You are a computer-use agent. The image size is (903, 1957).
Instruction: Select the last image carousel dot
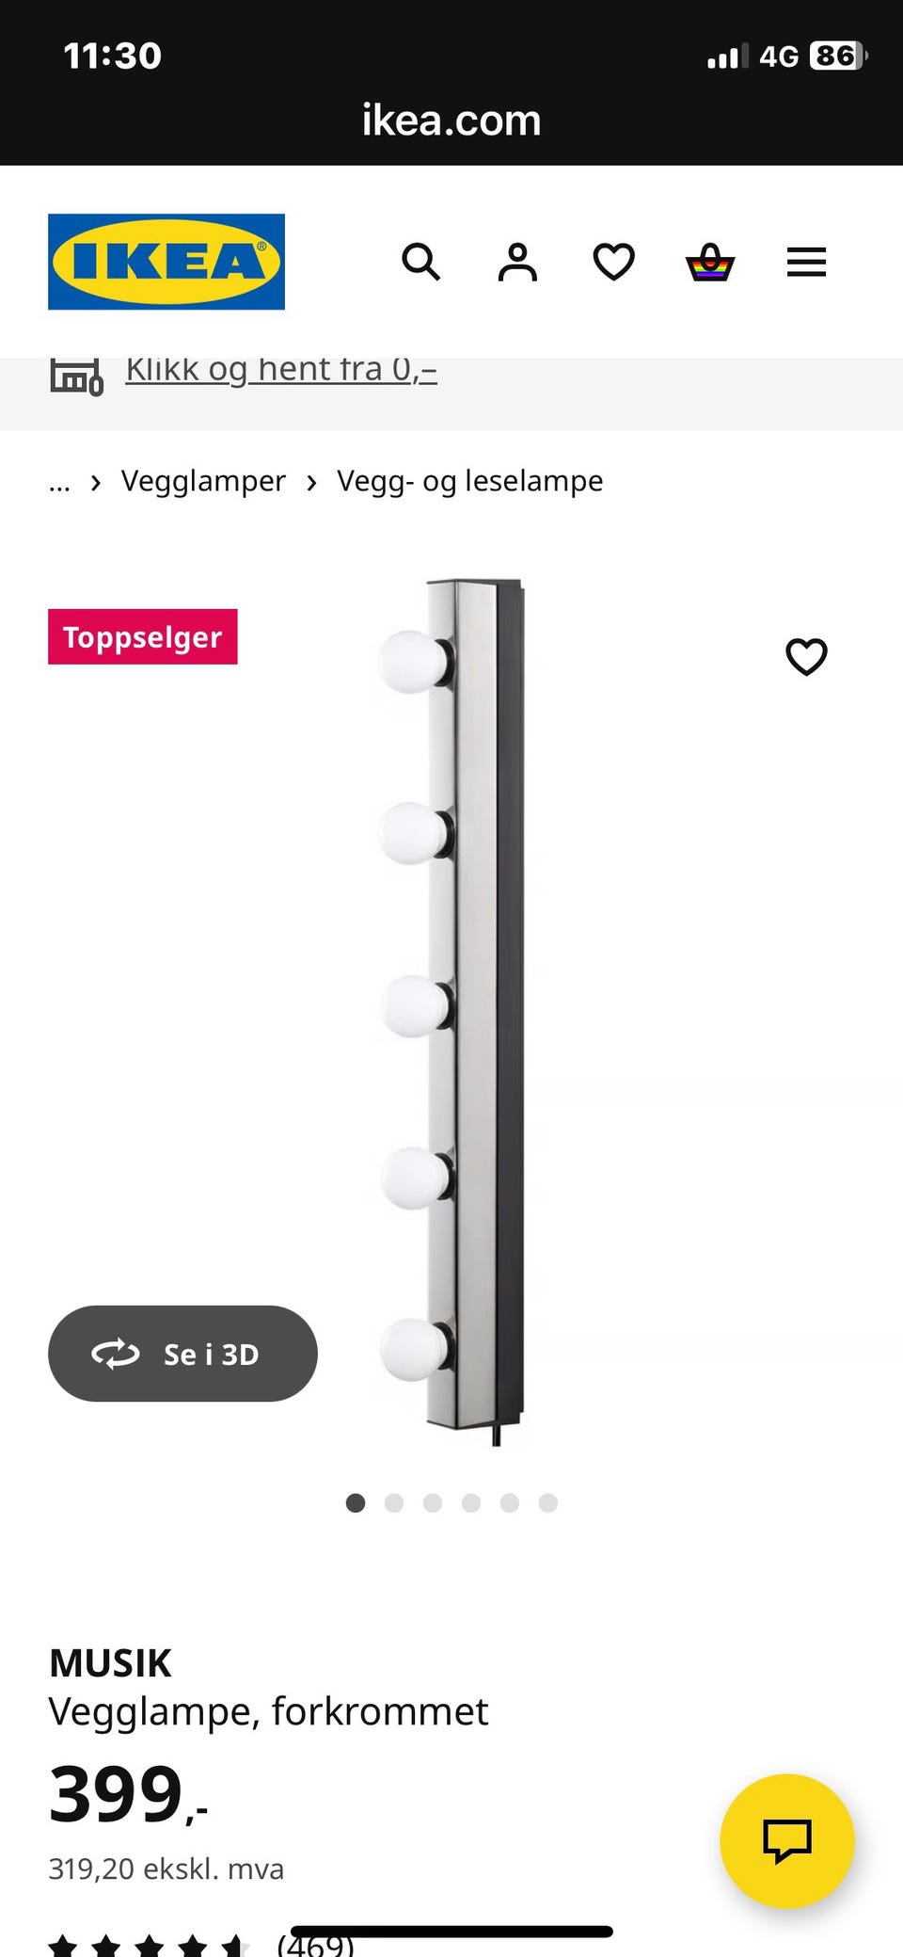(x=548, y=1502)
